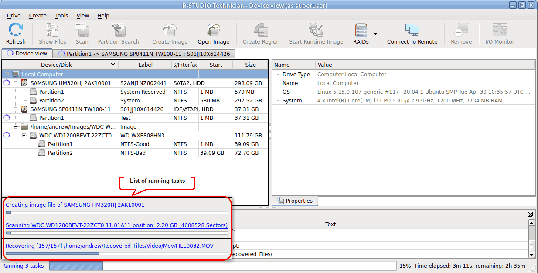
Task: Open the Help menu
Action: tap(103, 15)
